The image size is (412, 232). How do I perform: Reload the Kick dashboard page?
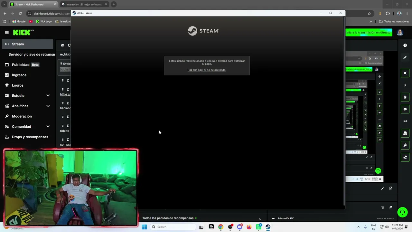coord(20,14)
